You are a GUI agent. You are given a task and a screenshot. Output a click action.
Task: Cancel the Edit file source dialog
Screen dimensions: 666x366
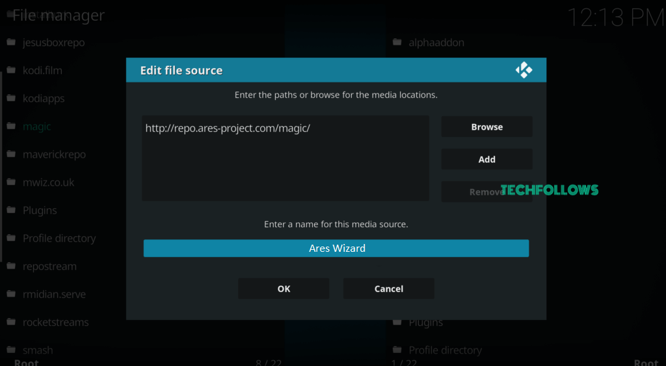[x=389, y=289]
